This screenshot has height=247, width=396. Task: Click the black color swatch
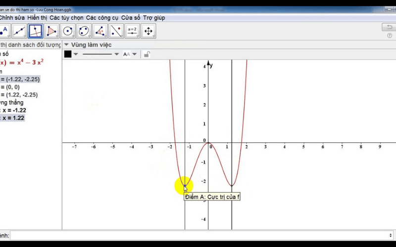tap(68, 54)
